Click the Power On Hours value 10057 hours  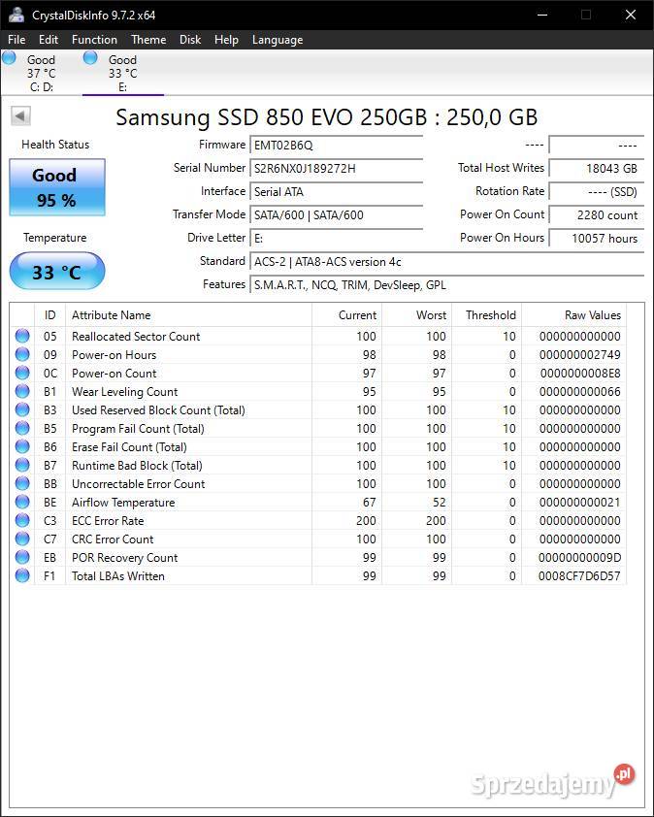pos(596,238)
